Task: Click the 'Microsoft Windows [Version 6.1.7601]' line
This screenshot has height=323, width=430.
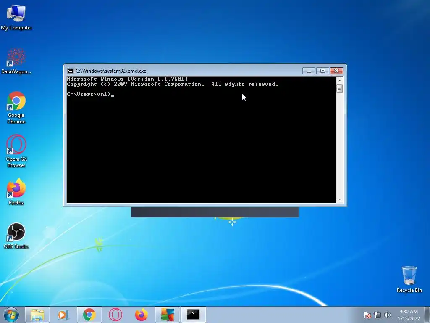Action: click(x=128, y=79)
